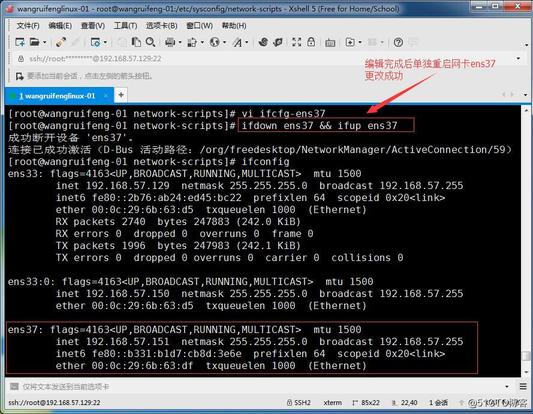Click the Help question mark icon
The image size is (533, 414).
pyautogui.click(x=398, y=42)
